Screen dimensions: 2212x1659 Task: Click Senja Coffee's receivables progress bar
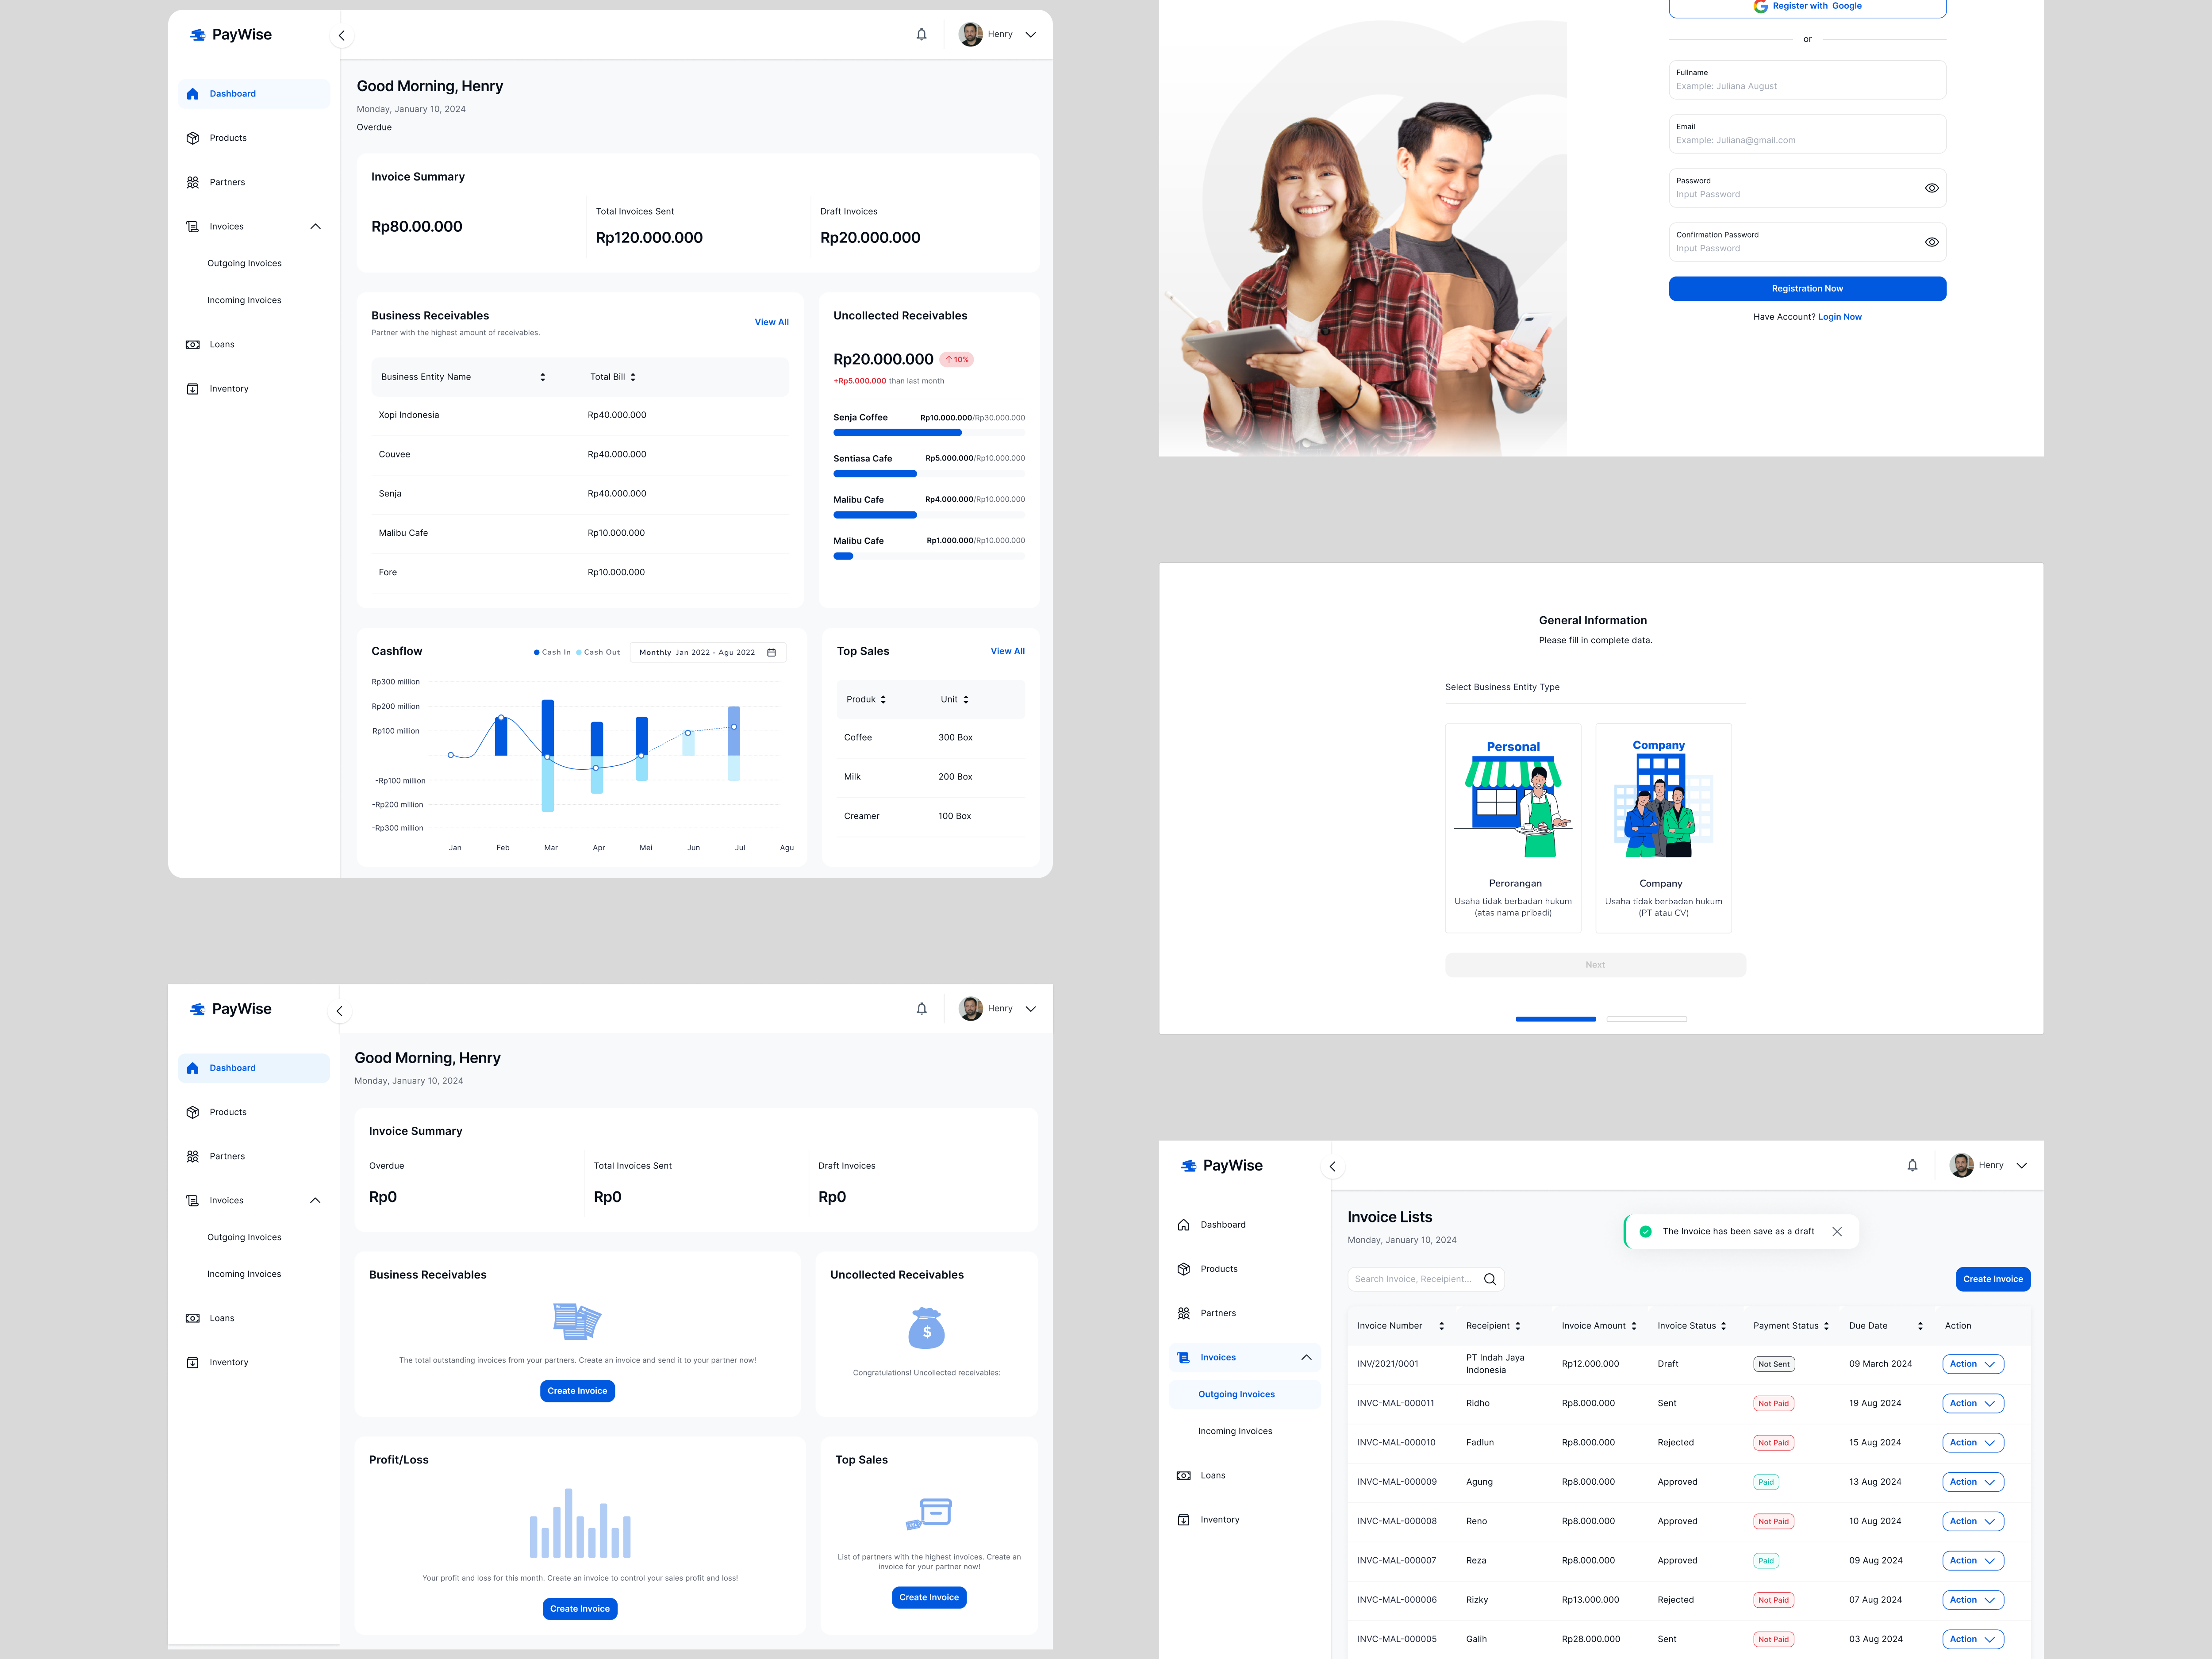pos(928,433)
